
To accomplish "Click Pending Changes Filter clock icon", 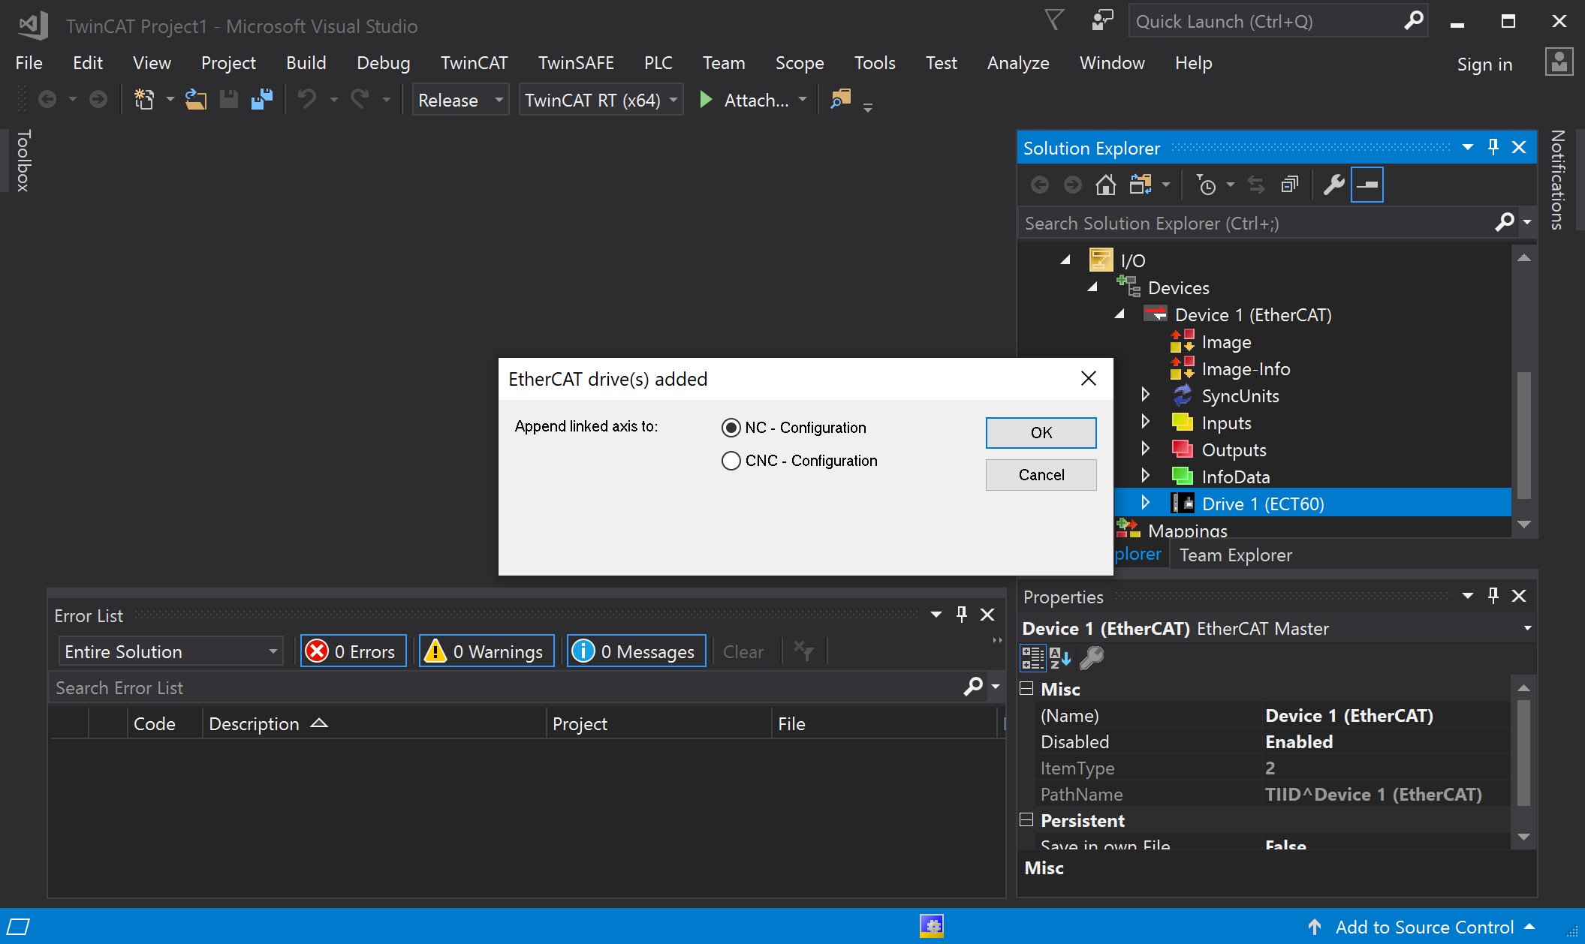I will coord(1207,185).
